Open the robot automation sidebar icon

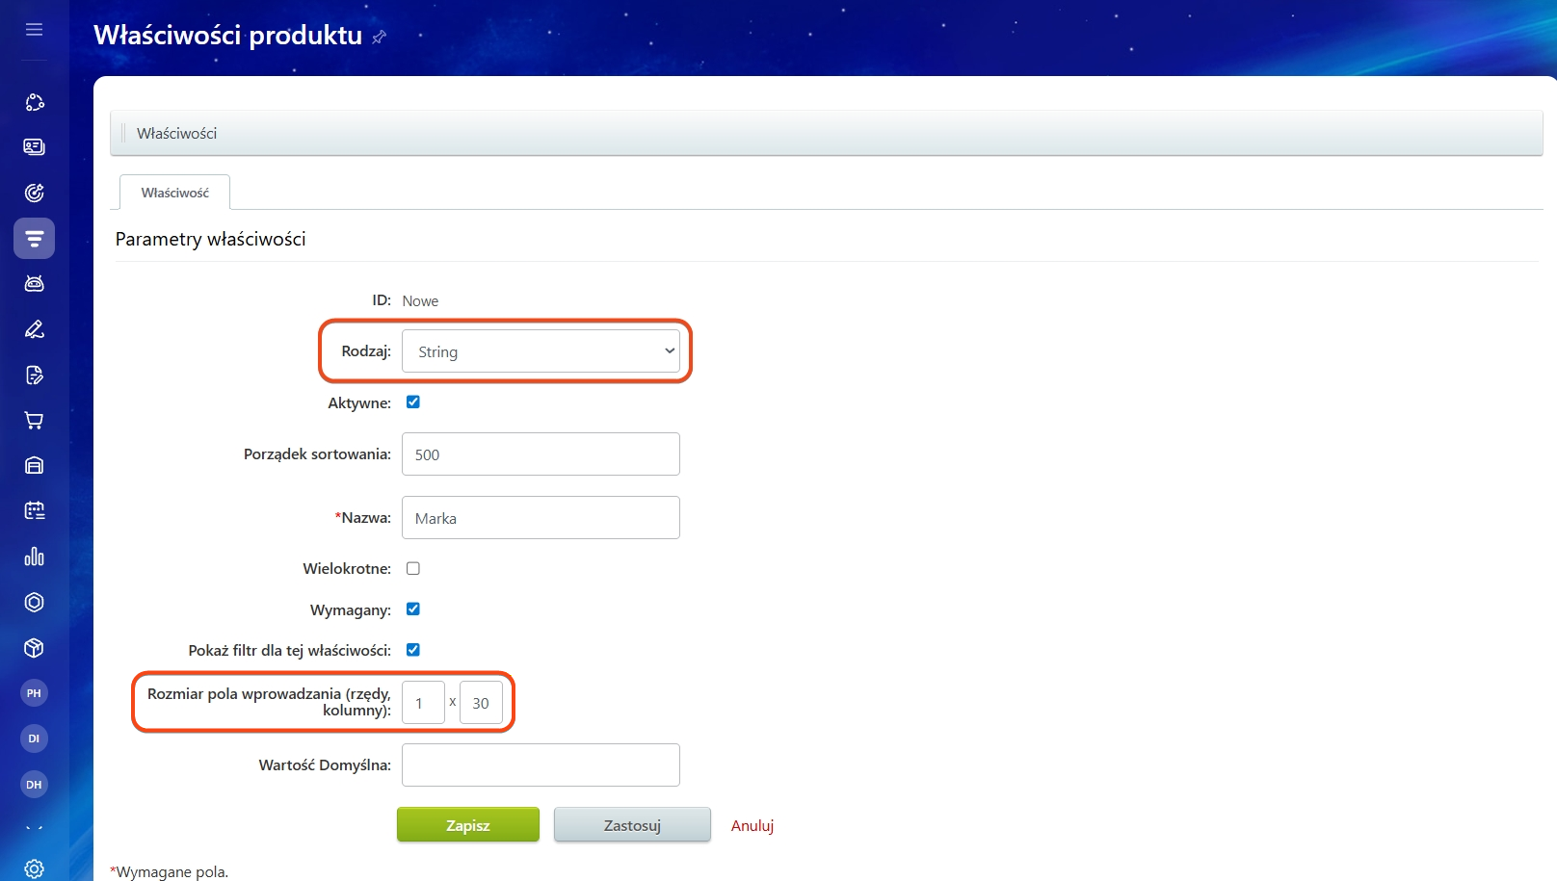click(x=34, y=283)
